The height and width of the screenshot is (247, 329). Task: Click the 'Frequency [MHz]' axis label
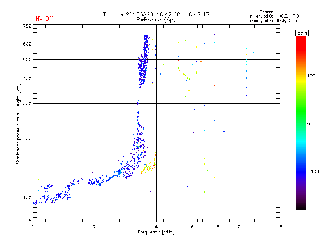point(156,232)
